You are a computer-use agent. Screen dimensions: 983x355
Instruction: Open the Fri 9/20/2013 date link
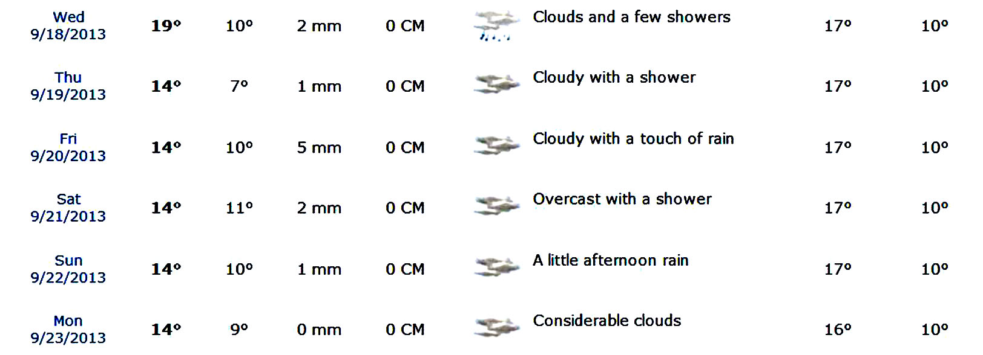click(68, 147)
